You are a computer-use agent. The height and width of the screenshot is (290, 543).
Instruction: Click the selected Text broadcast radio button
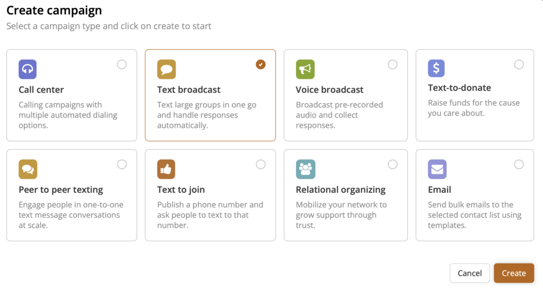click(260, 65)
